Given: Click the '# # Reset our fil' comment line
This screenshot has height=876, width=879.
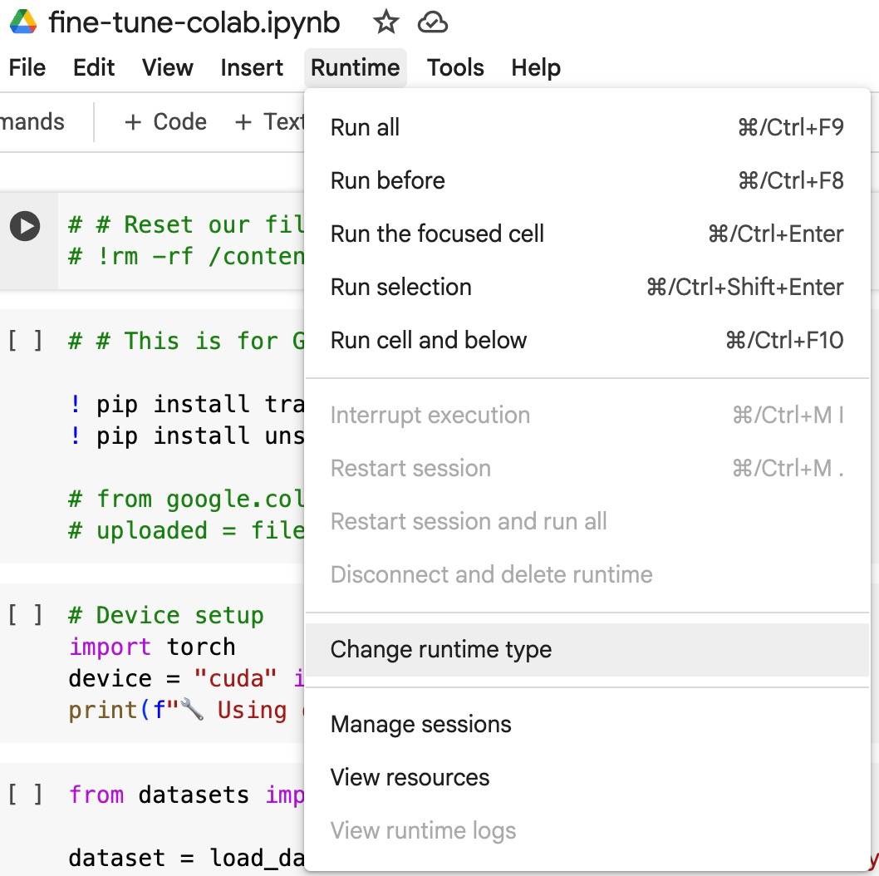Looking at the screenshot, I should point(186,224).
